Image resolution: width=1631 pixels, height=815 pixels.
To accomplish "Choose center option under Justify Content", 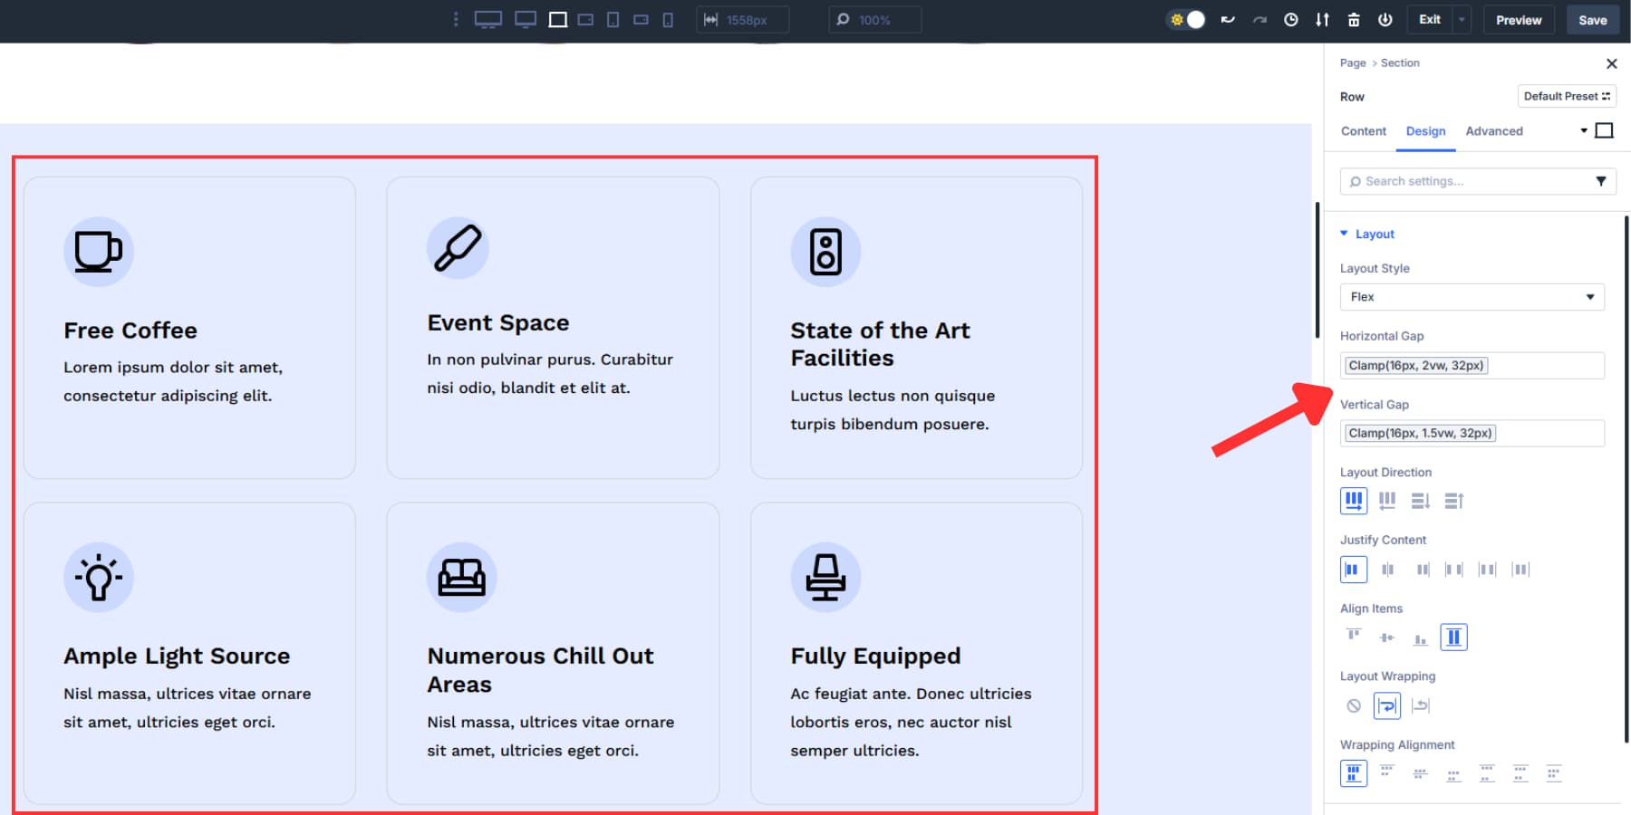I will (1387, 570).
